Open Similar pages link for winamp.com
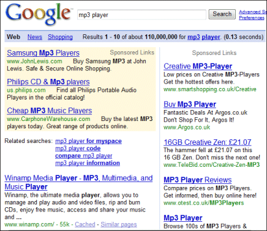Viewport: 267px width, 231px height. [x=119, y=224]
